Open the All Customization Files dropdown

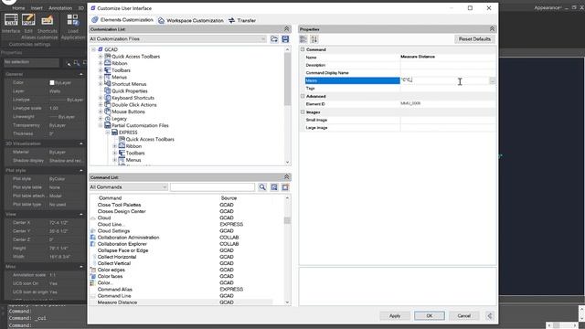click(x=177, y=38)
